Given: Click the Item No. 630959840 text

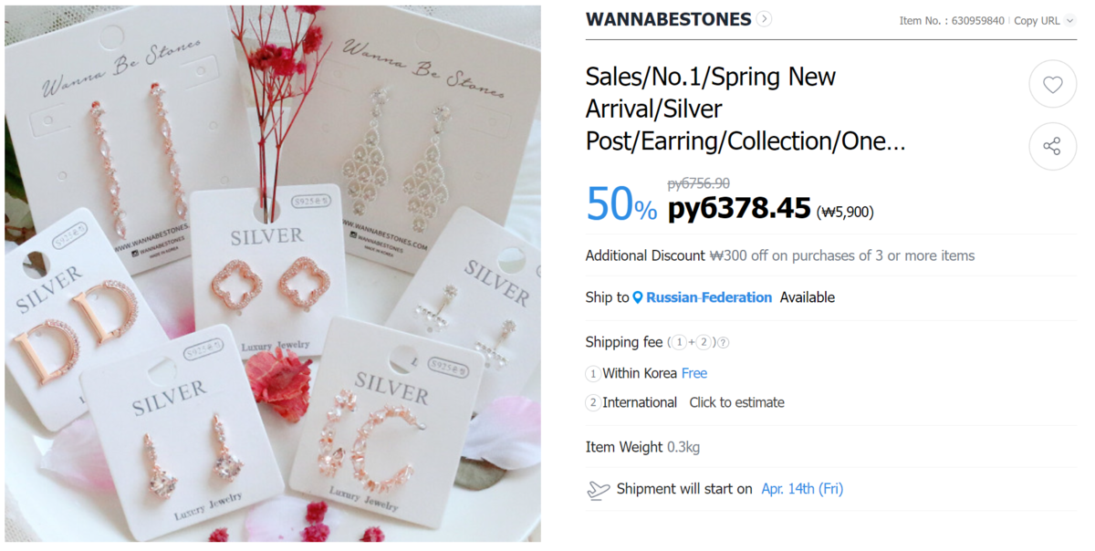Looking at the screenshot, I should click(952, 21).
